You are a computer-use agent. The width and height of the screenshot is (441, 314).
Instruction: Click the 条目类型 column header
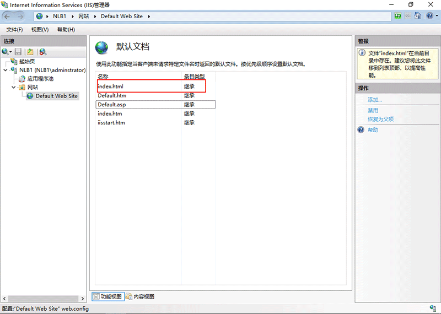(198, 76)
